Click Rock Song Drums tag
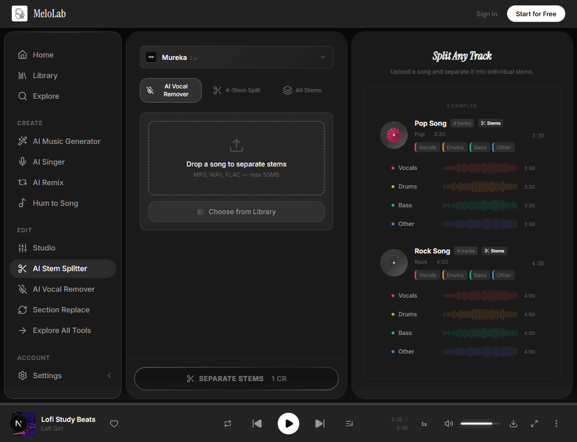 tap(455, 275)
